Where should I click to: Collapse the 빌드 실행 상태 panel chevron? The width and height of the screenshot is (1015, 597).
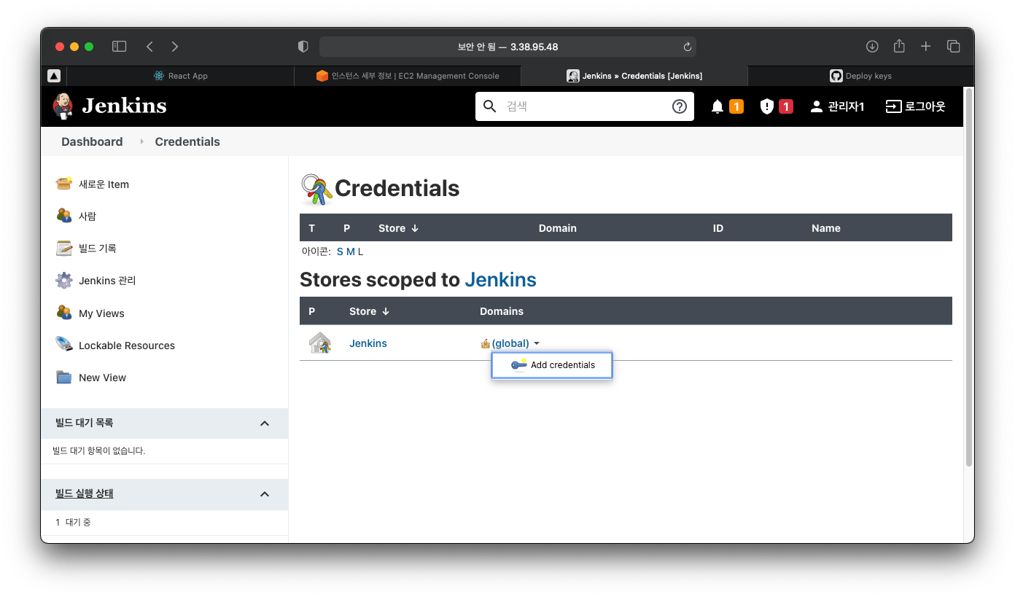point(265,494)
